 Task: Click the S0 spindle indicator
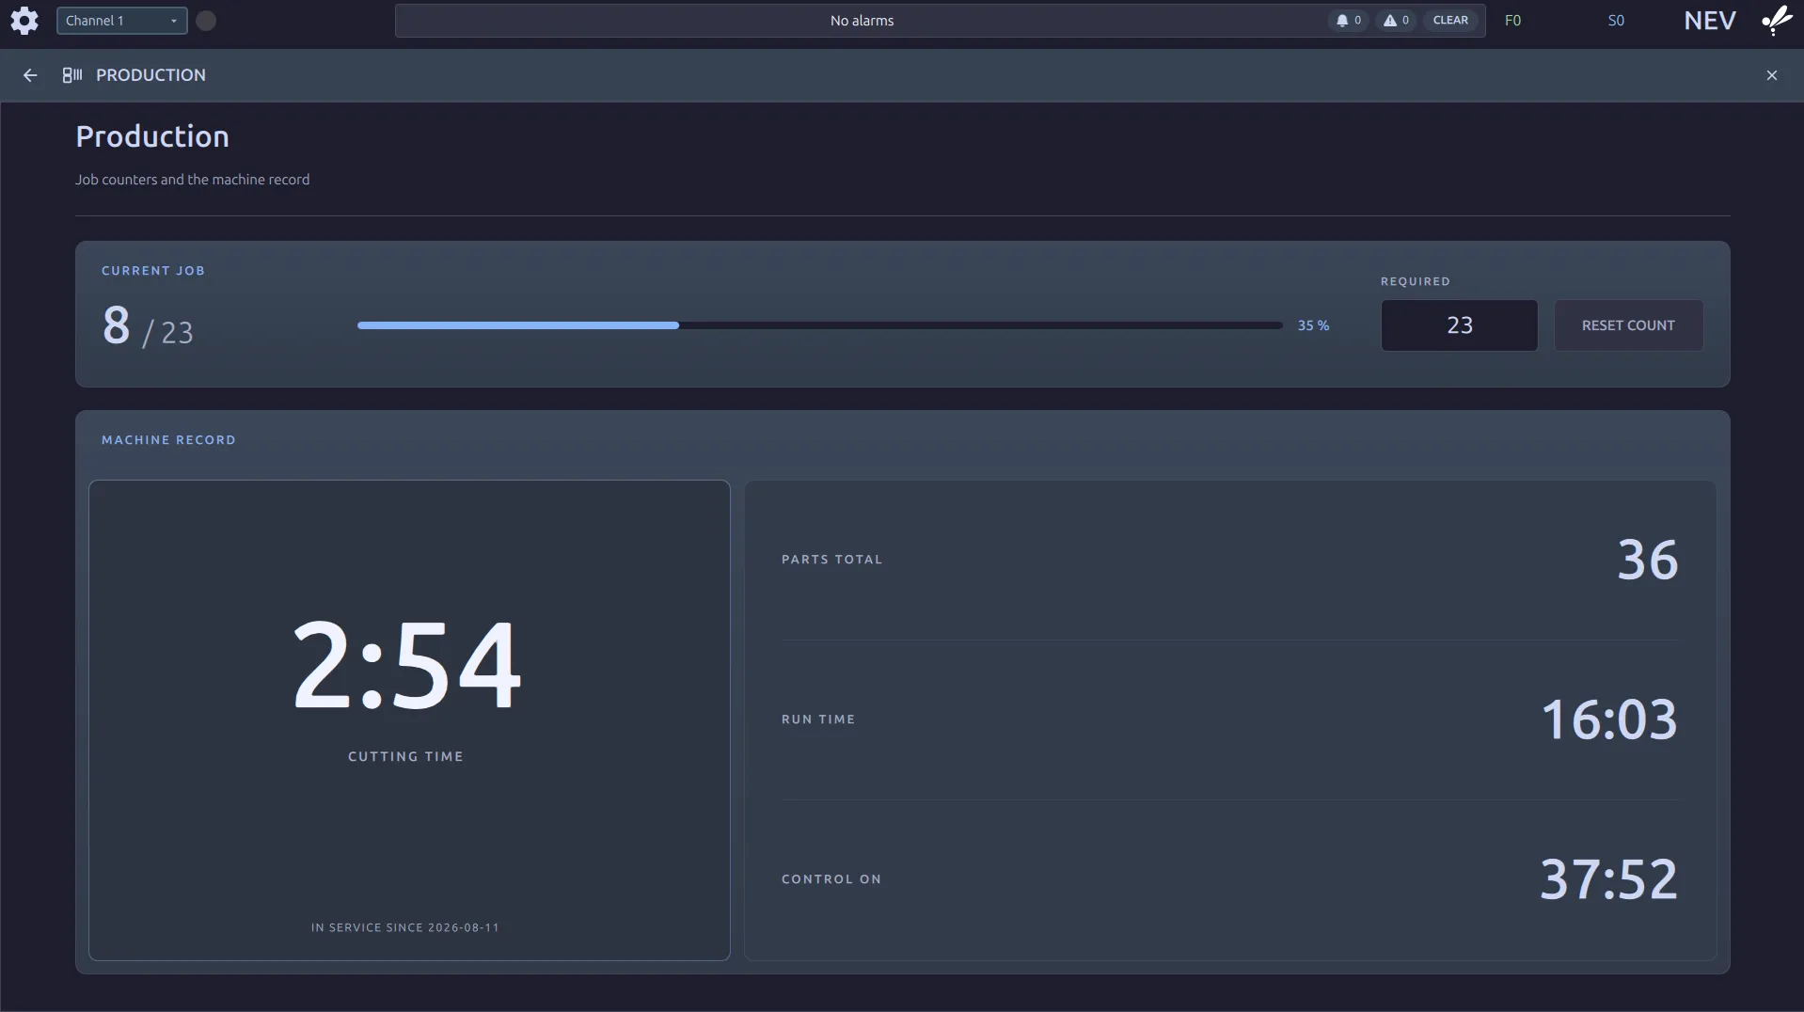1616,21
